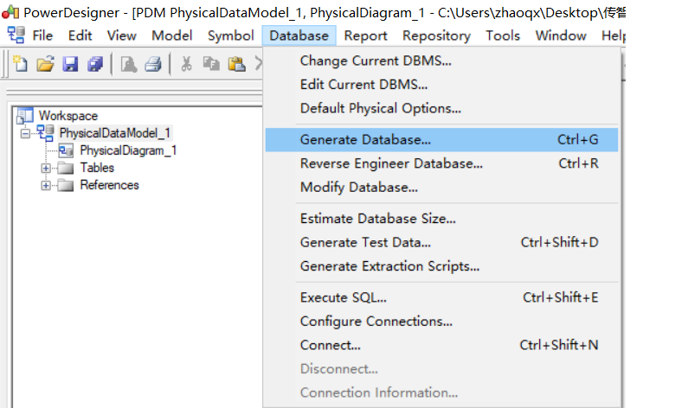This screenshot has height=408, width=688.
Task: Choose Reverse Engineer Database...
Action: click(442, 163)
